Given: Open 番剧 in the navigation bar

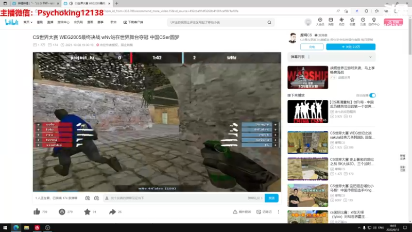Looking at the screenshot, I should pos(40,22).
